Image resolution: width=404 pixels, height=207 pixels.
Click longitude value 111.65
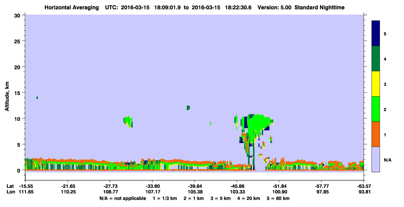(25, 192)
